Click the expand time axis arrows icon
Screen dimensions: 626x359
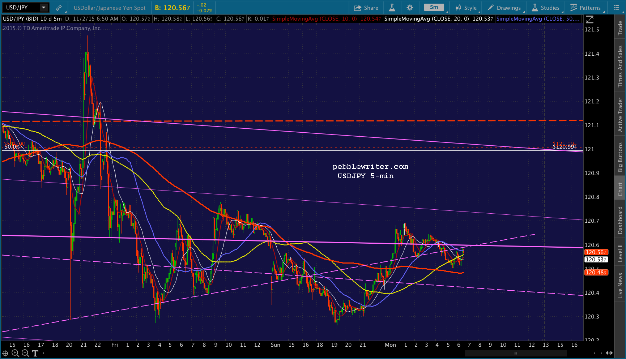609,353
